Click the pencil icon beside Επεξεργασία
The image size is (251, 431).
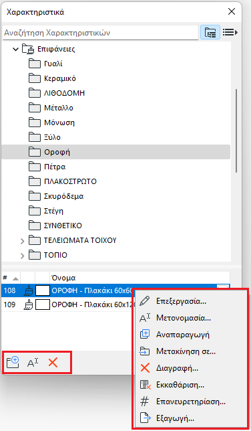[145, 301]
